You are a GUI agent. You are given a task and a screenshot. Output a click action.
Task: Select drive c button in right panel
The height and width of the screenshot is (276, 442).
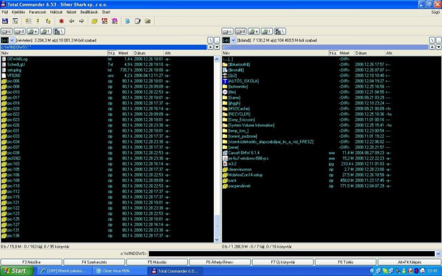[228, 31]
